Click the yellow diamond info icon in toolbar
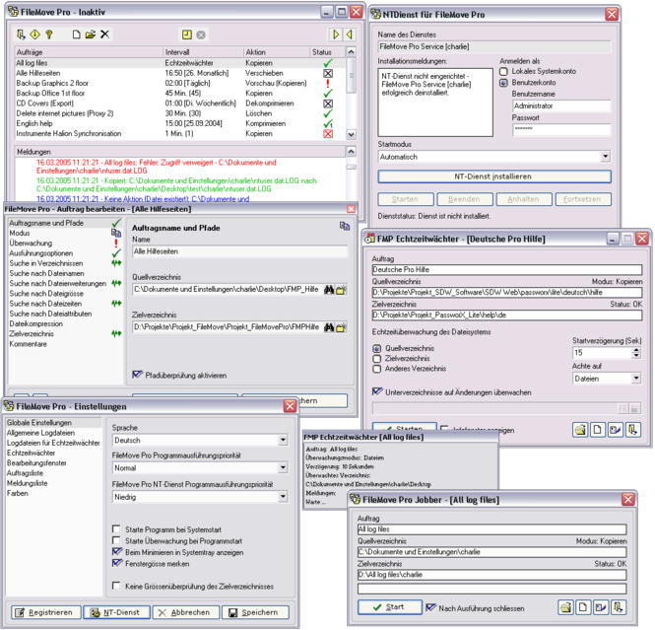 pos(34,35)
